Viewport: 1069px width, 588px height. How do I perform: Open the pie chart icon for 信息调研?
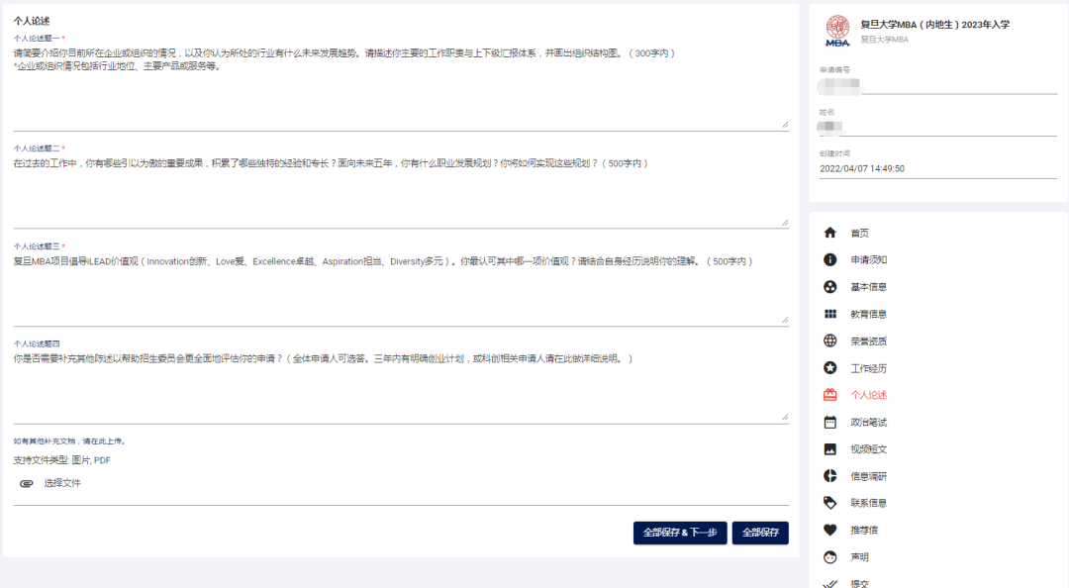tap(829, 476)
